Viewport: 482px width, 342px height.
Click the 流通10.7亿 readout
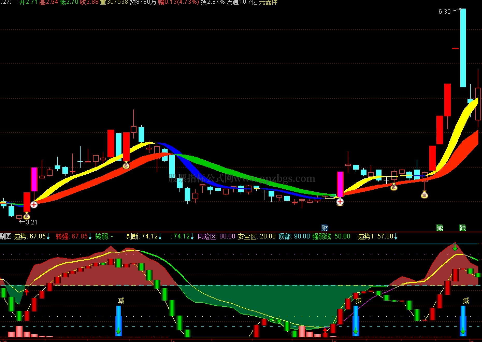click(x=242, y=2)
